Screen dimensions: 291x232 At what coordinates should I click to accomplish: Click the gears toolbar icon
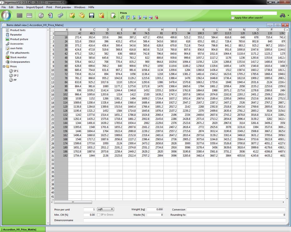pos(60,15)
